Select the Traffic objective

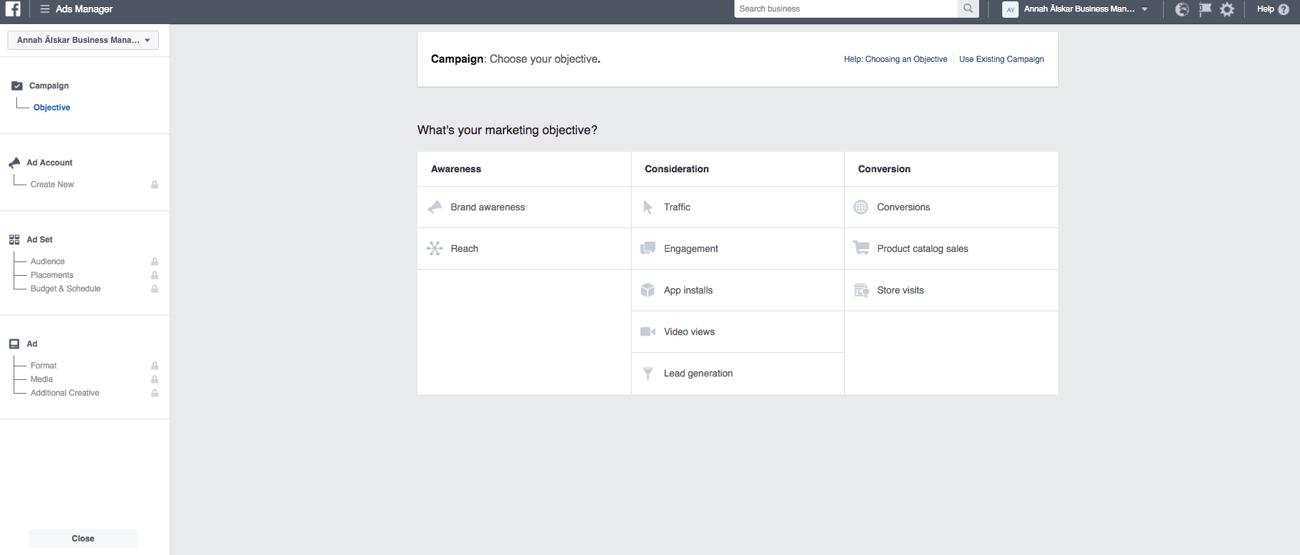coord(677,207)
